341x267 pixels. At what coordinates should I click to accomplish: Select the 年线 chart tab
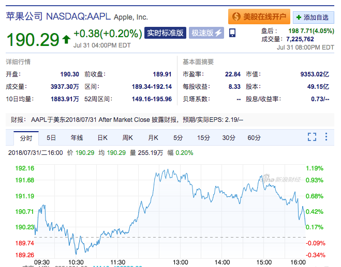tap(77, 137)
